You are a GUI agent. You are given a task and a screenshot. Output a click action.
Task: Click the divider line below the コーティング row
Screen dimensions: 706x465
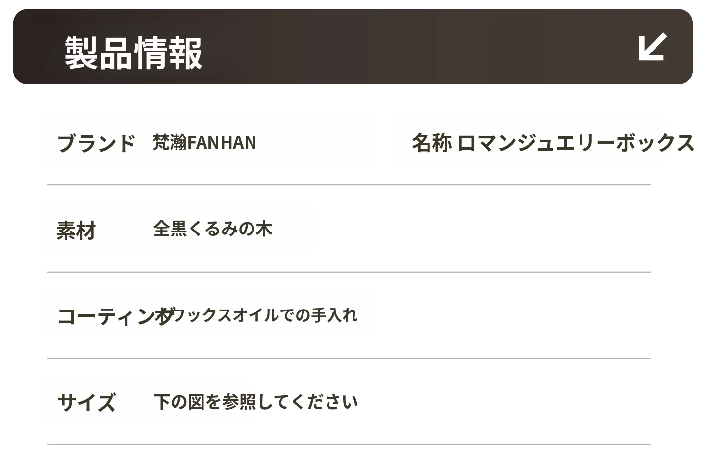pyautogui.click(x=349, y=359)
